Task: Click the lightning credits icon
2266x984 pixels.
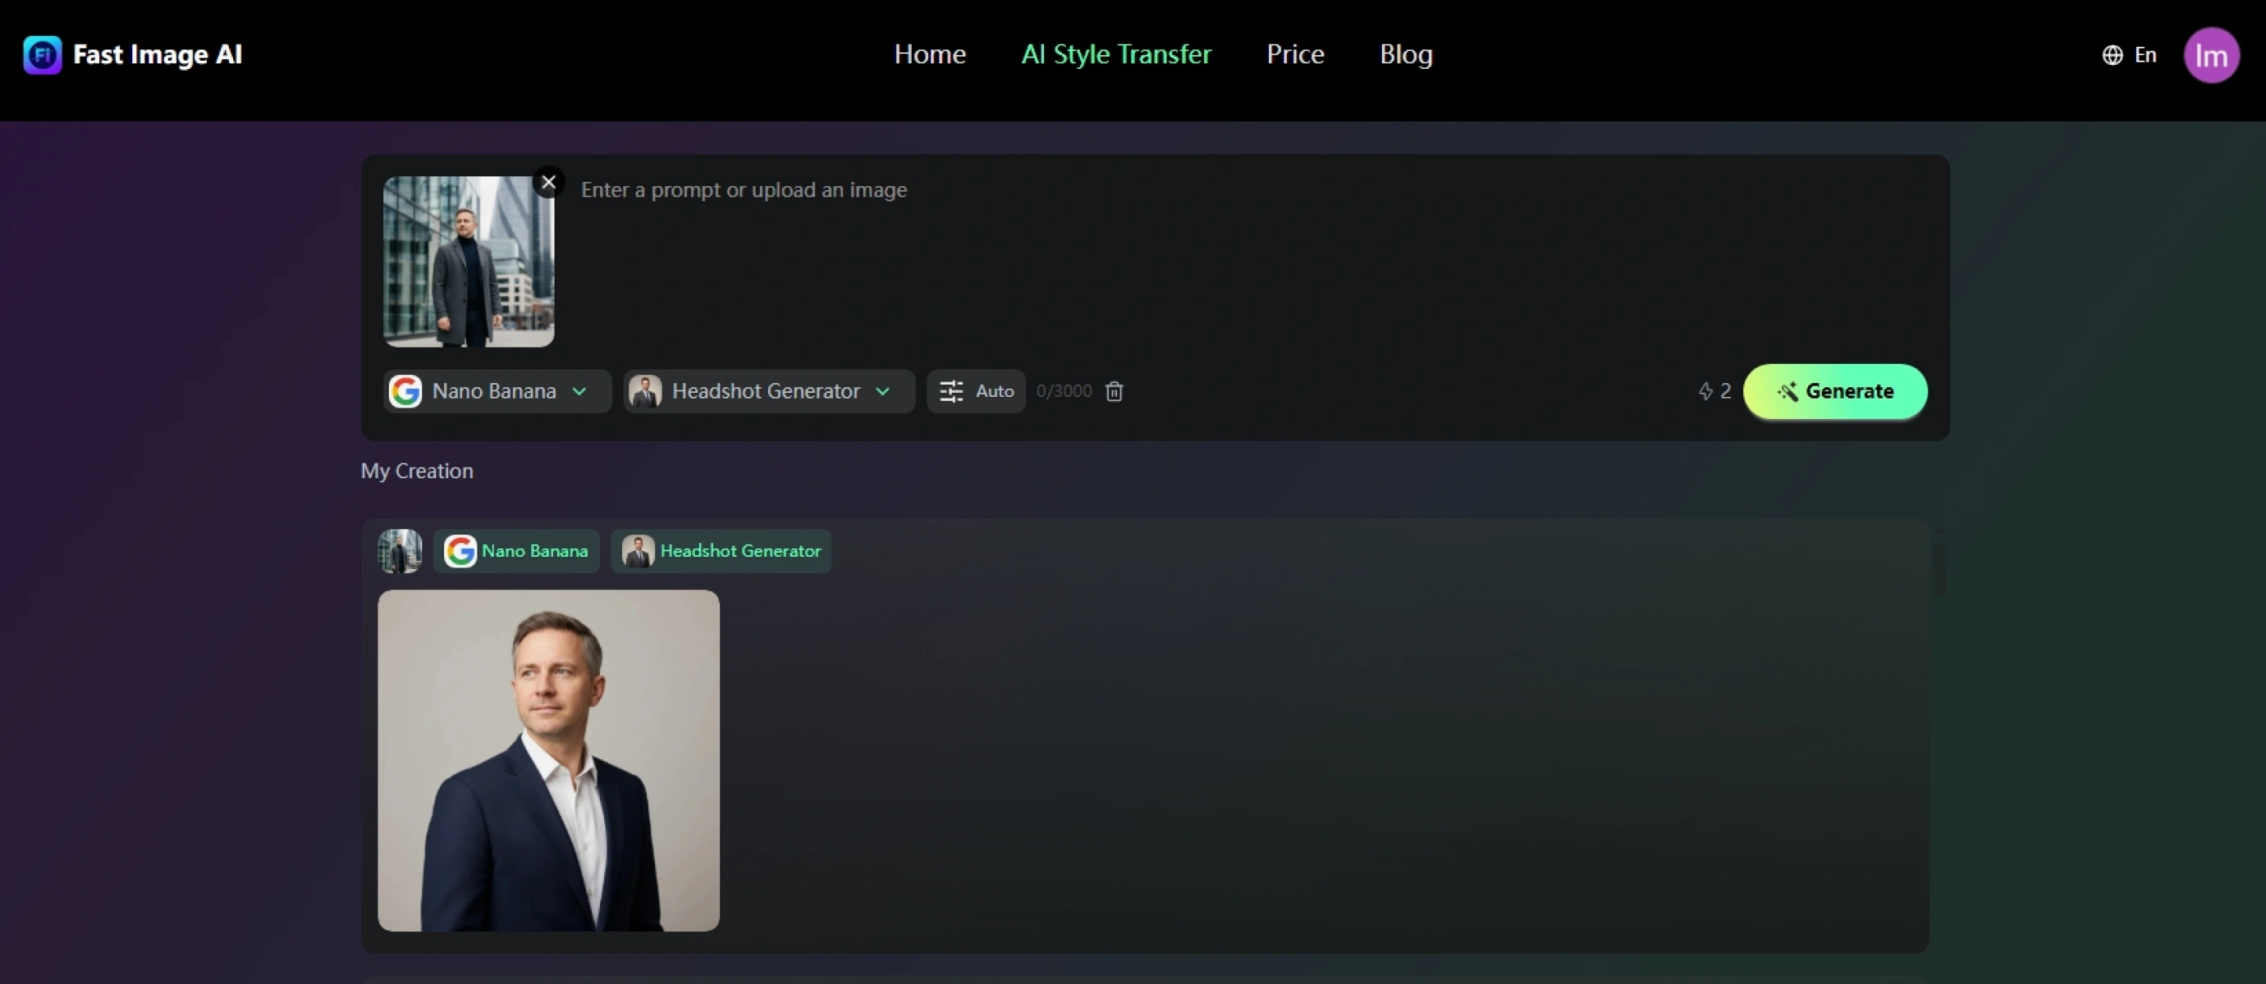Action: pyautogui.click(x=1705, y=391)
